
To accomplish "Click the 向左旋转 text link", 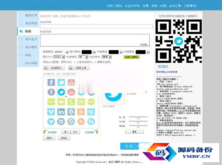I will click(x=52, y=132).
